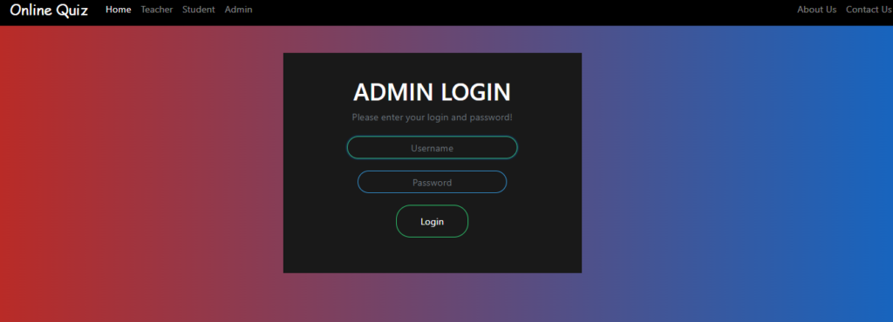Image resolution: width=893 pixels, height=322 pixels.
Task: Go to the Home nav item
Action: 119,10
